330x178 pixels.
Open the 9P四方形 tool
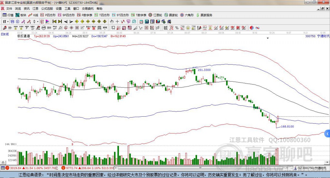[x=66, y=15]
